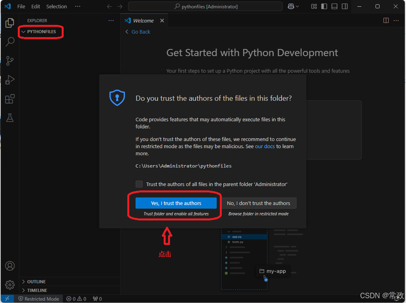The height and width of the screenshot is (303, 406).
Task: Open the Accounts icon in activity bar
Action: [10, 266]
